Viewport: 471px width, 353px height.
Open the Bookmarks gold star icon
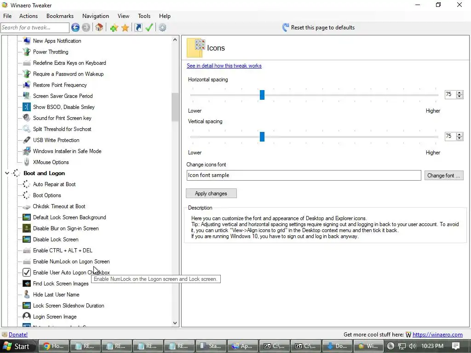[x=125, y=28]
